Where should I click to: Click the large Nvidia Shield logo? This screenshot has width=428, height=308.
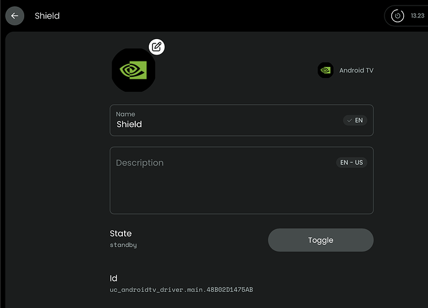pyautogui.click(x=133, y=70)
